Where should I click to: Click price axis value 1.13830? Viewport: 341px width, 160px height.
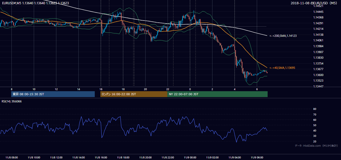318,58
